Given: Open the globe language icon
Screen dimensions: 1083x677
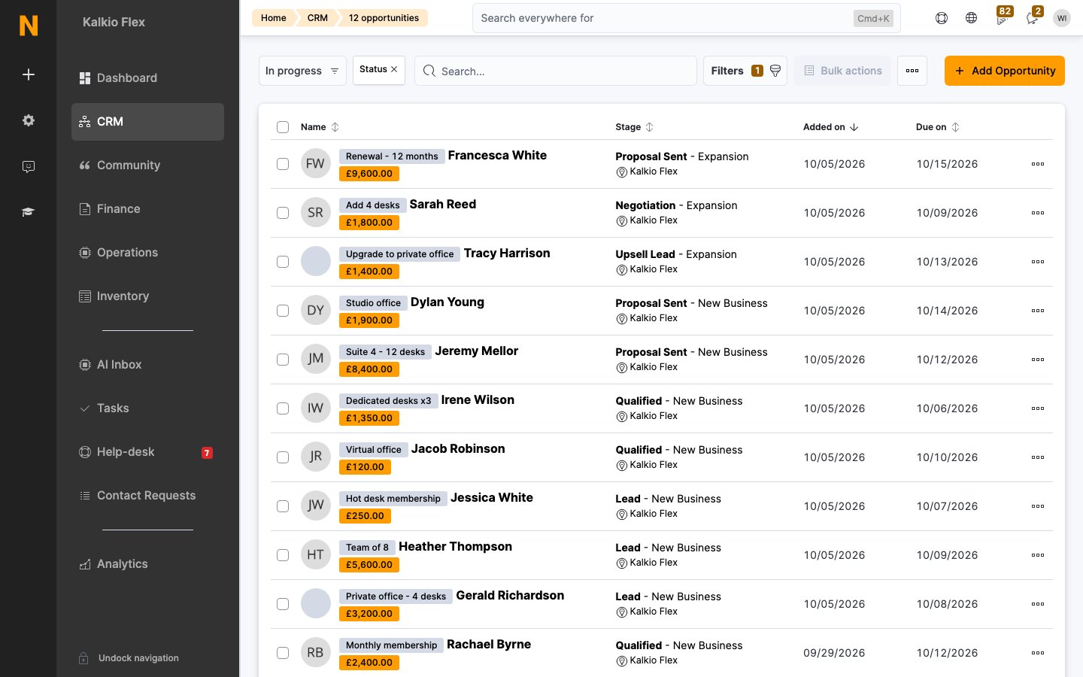Looking at the screenshot, I should [x=972, y=18].
